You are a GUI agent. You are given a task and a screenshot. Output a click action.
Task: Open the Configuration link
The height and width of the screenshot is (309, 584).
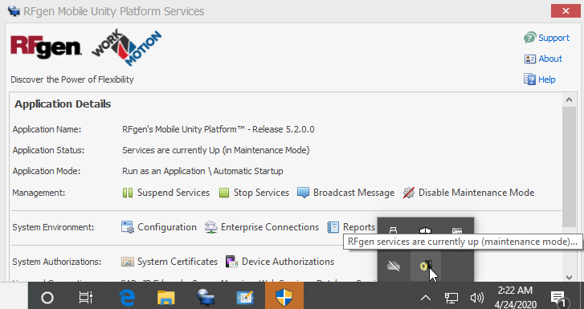tap(167, 227)
